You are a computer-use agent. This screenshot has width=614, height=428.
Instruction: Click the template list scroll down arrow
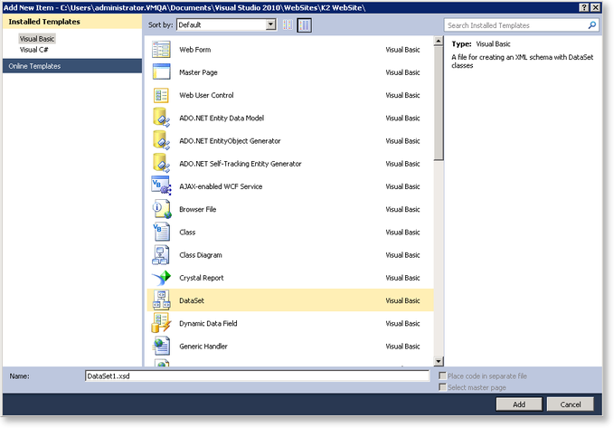click(x=439, y=361)
